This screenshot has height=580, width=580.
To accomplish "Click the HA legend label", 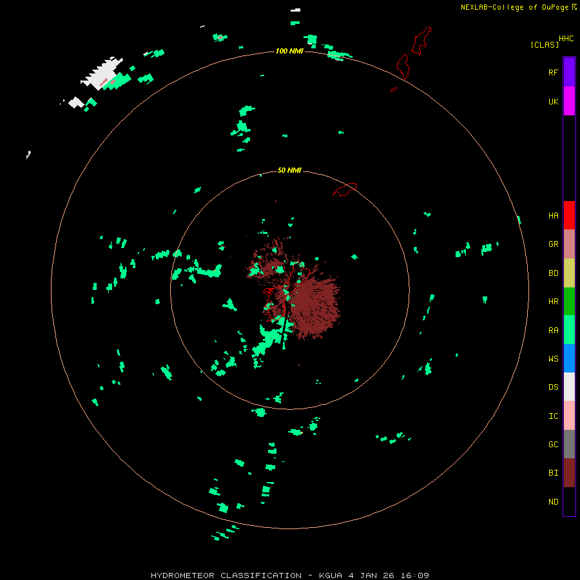I will tap(553, 216).
